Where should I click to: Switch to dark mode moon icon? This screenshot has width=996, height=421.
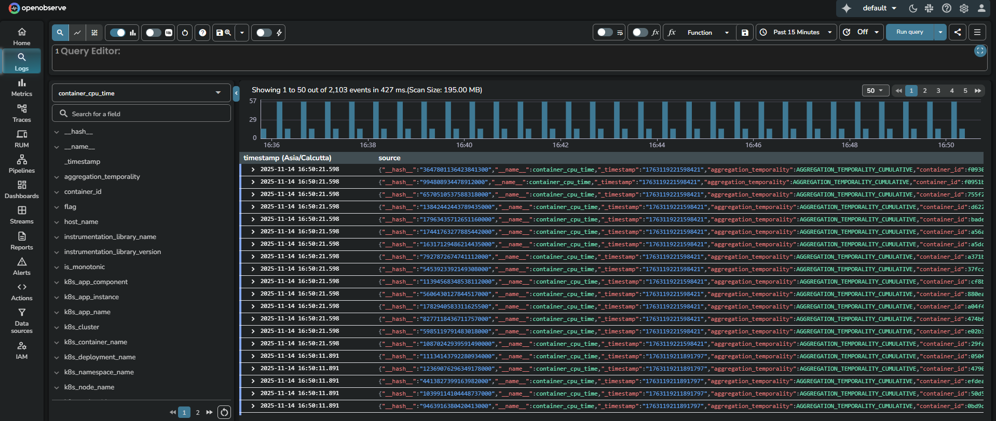click(x=913, y=8)
